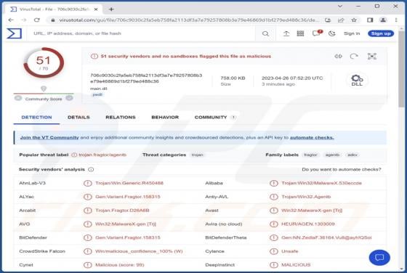Viewport: 407px width, 273px height.
Task: Click the adkv family label tag
Action: point(352,155)
